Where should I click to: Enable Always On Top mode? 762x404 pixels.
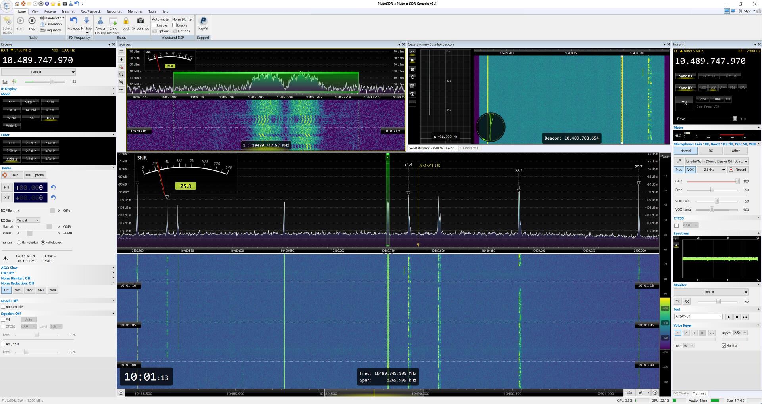(x=100, y=24)
